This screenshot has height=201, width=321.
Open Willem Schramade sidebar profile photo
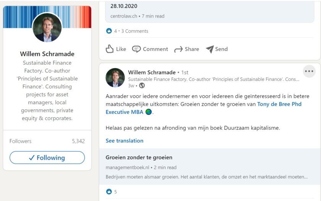[47, 27]
